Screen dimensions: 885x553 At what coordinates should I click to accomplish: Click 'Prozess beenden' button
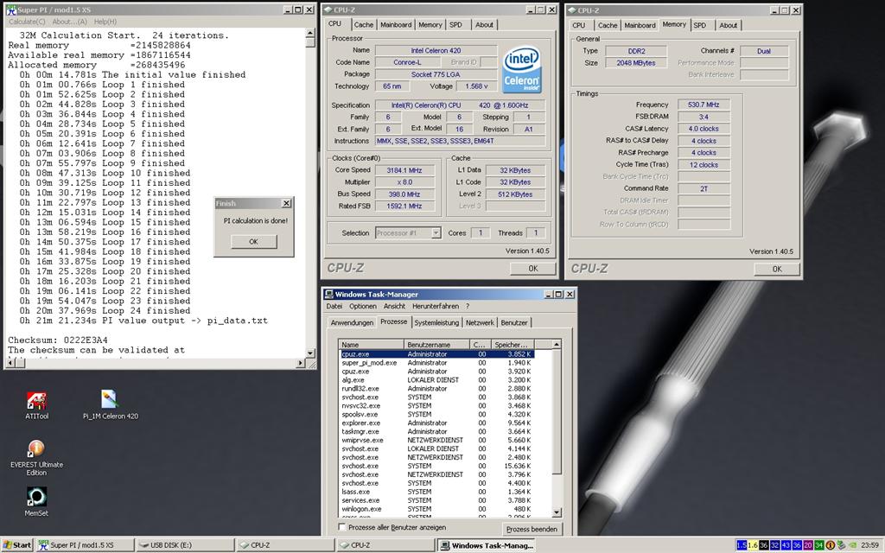click(x=532, y=530)
